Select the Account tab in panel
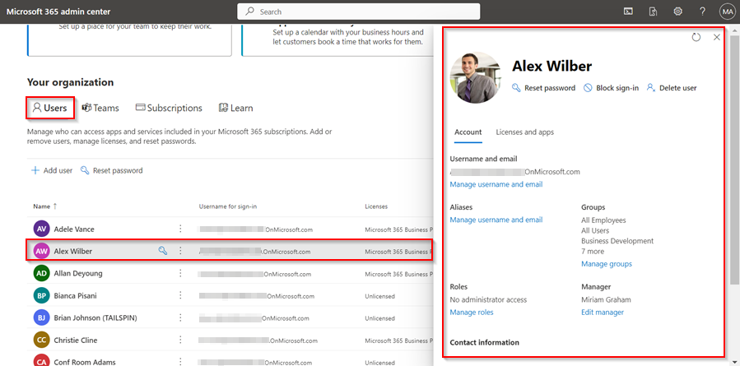 pyautogui.click(x=468, y=132)
